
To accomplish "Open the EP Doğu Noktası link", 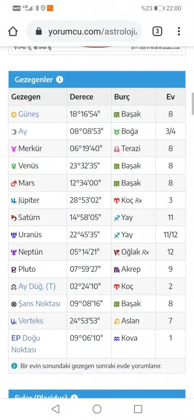I will coord(25,344).
